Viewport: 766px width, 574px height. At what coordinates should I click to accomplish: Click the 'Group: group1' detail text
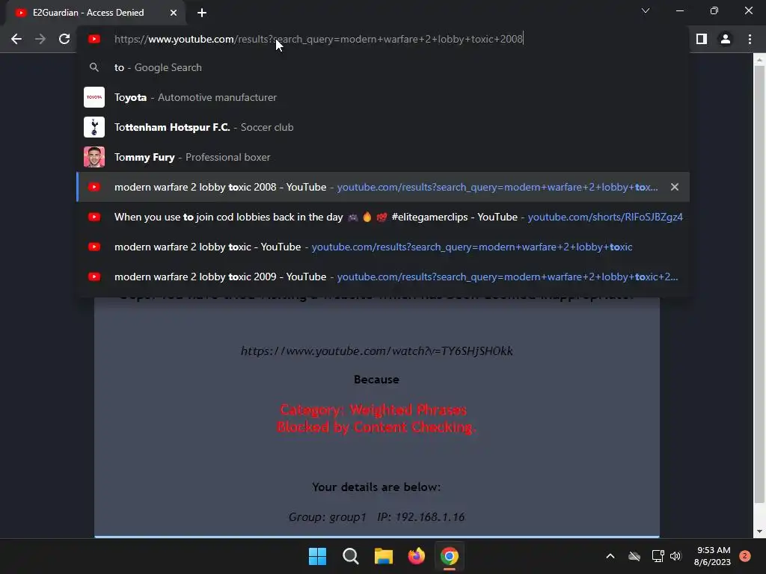point(328,517)
